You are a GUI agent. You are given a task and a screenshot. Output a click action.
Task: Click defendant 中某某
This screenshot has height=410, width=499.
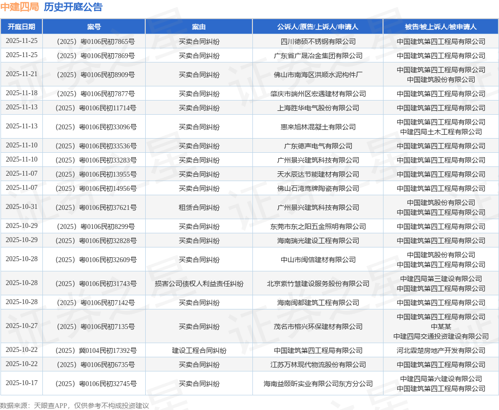(x=441, y=327)
